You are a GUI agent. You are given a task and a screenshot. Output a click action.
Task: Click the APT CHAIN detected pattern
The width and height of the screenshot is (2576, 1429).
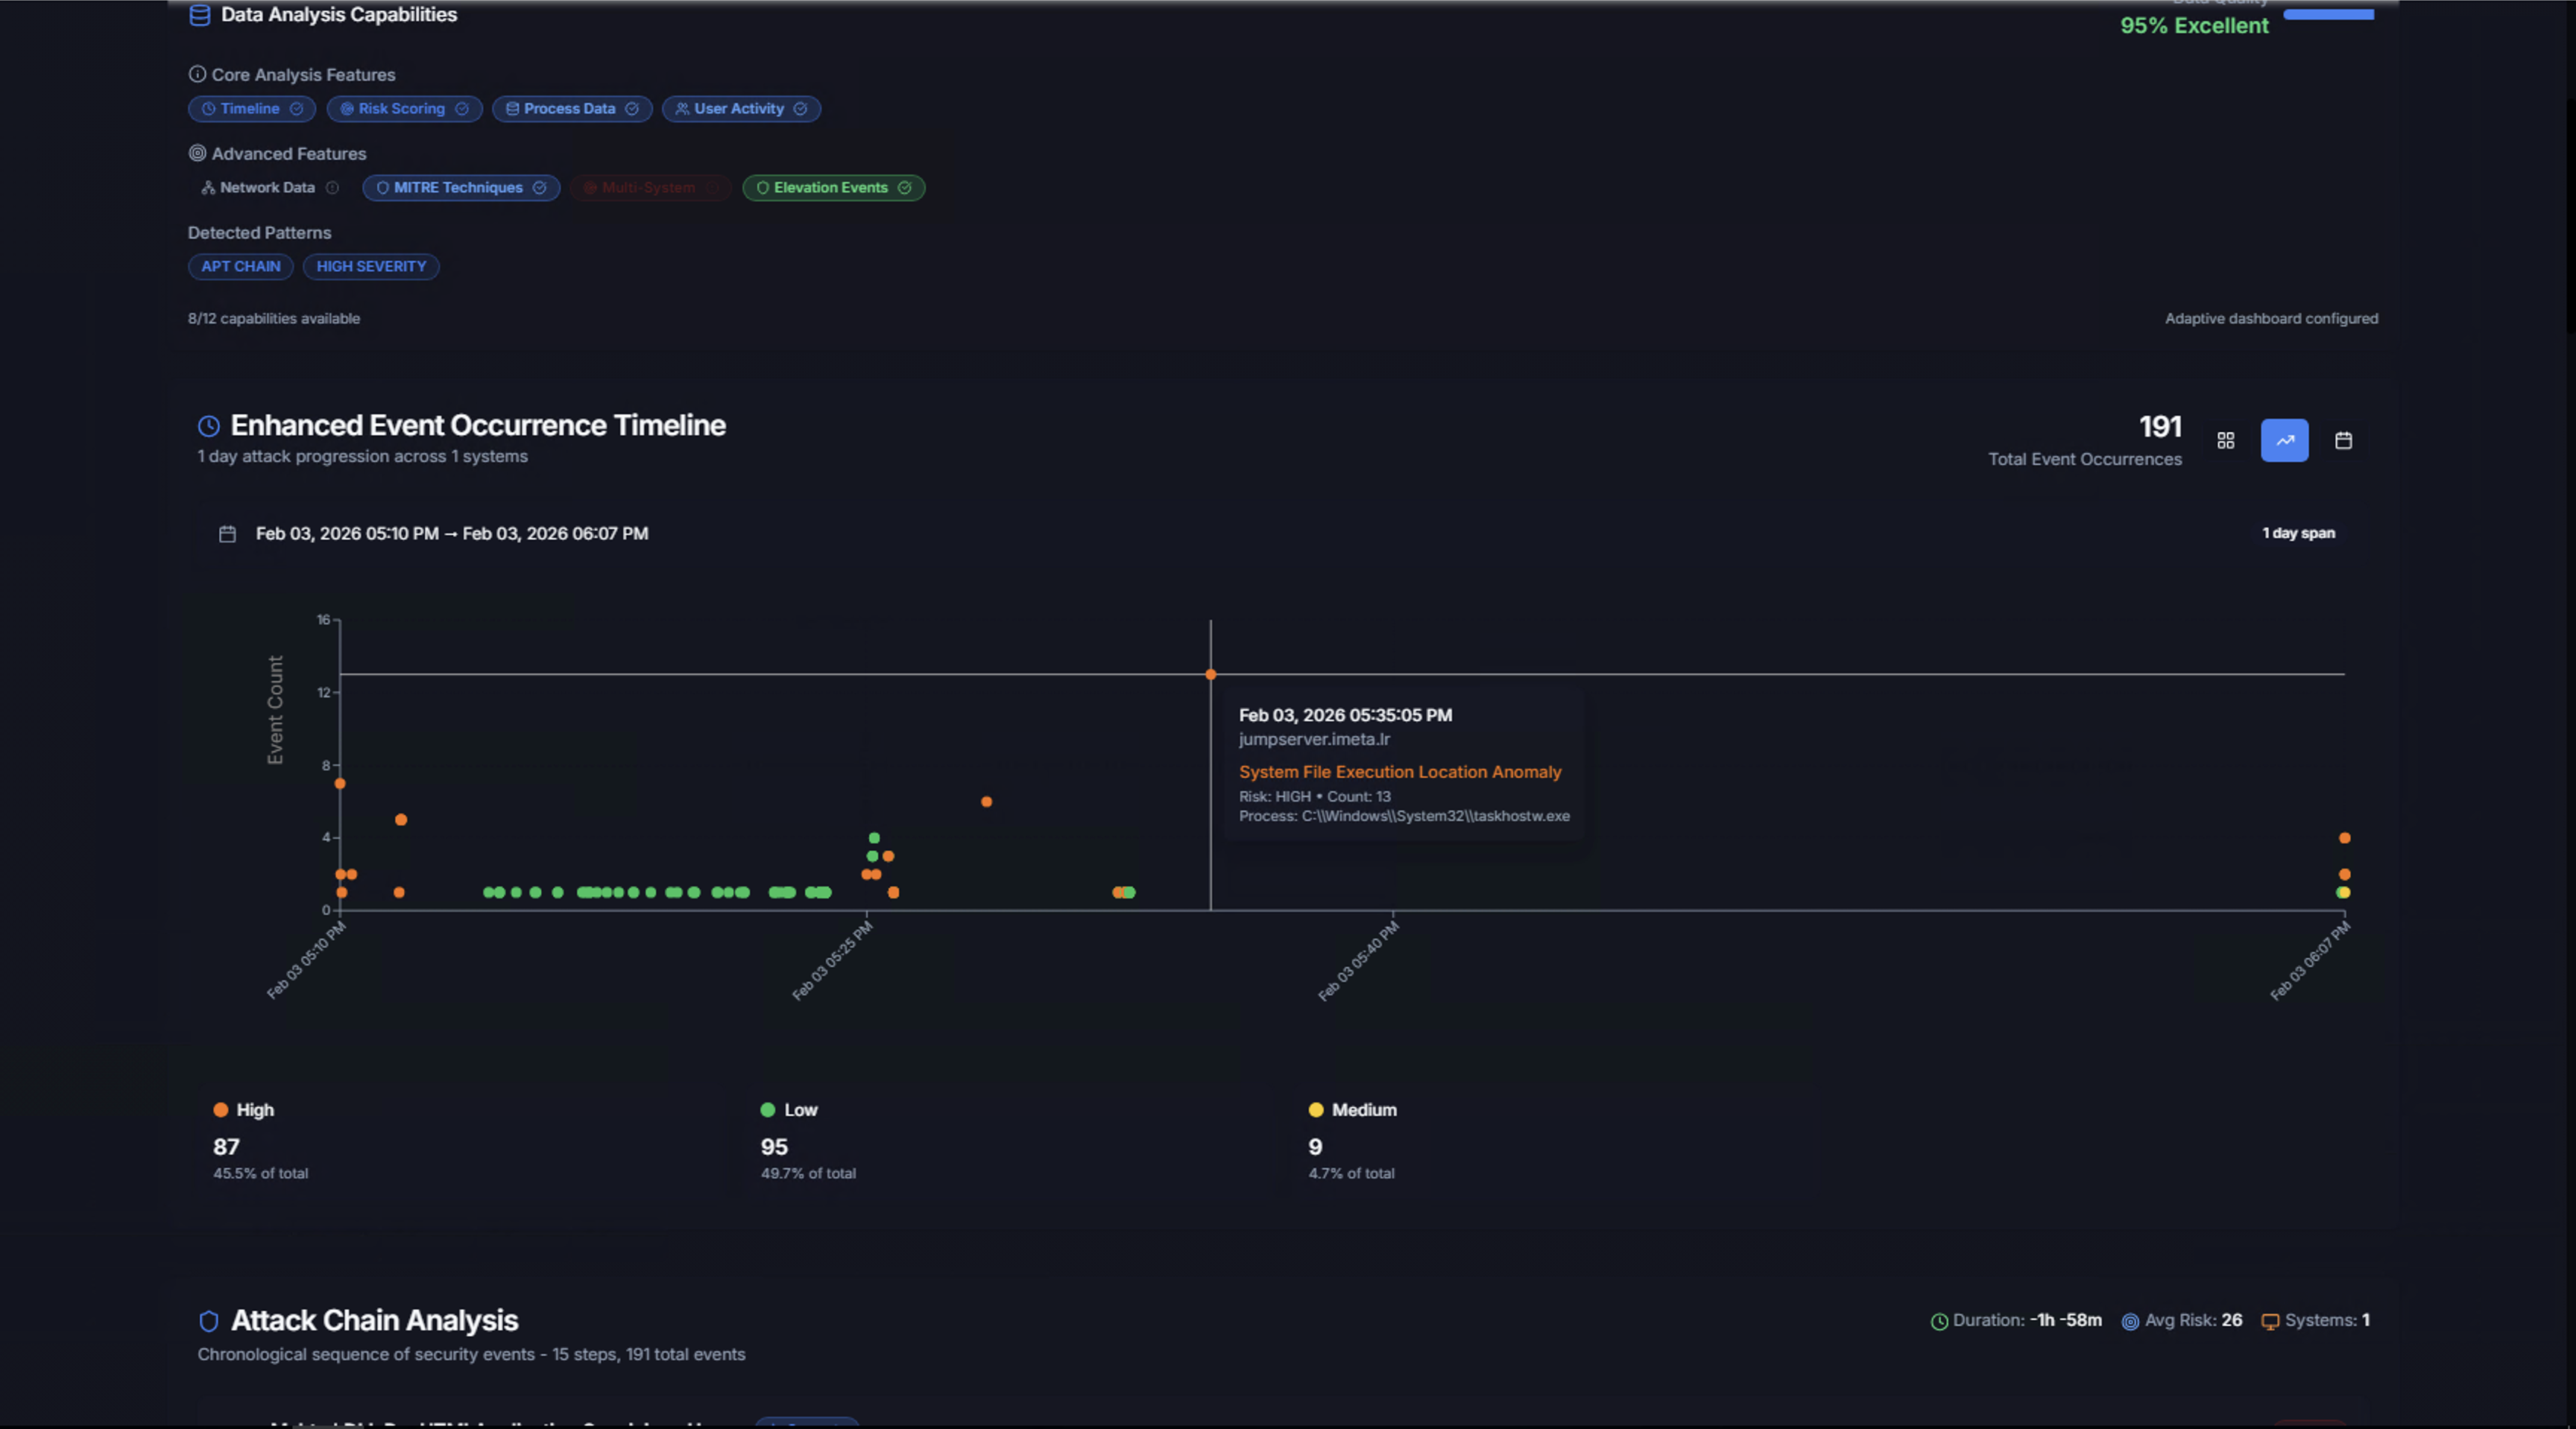[x=240, y=267]
